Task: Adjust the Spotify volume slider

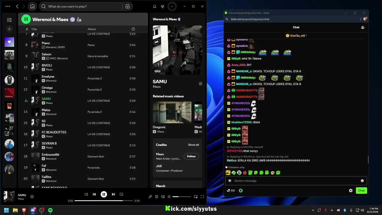Action: pos(181,197)
